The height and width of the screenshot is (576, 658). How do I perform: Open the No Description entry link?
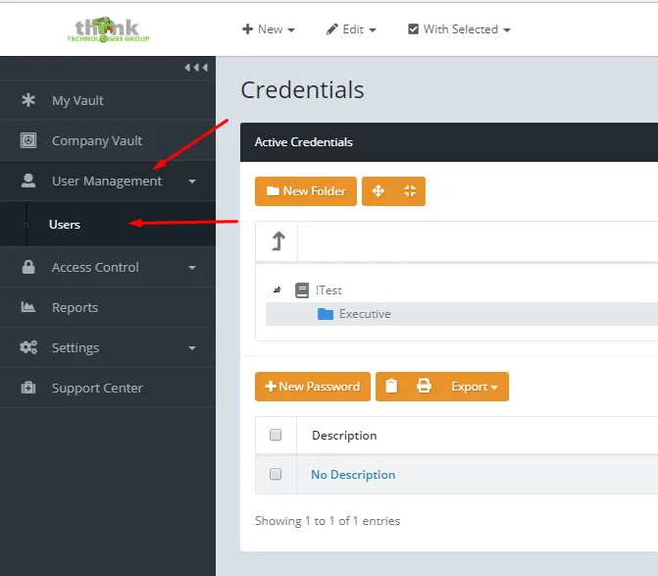(353, 474)
